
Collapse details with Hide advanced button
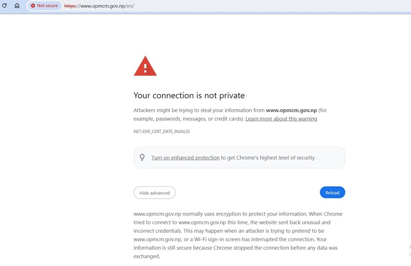pyautogui.click(x=155, y=193)
